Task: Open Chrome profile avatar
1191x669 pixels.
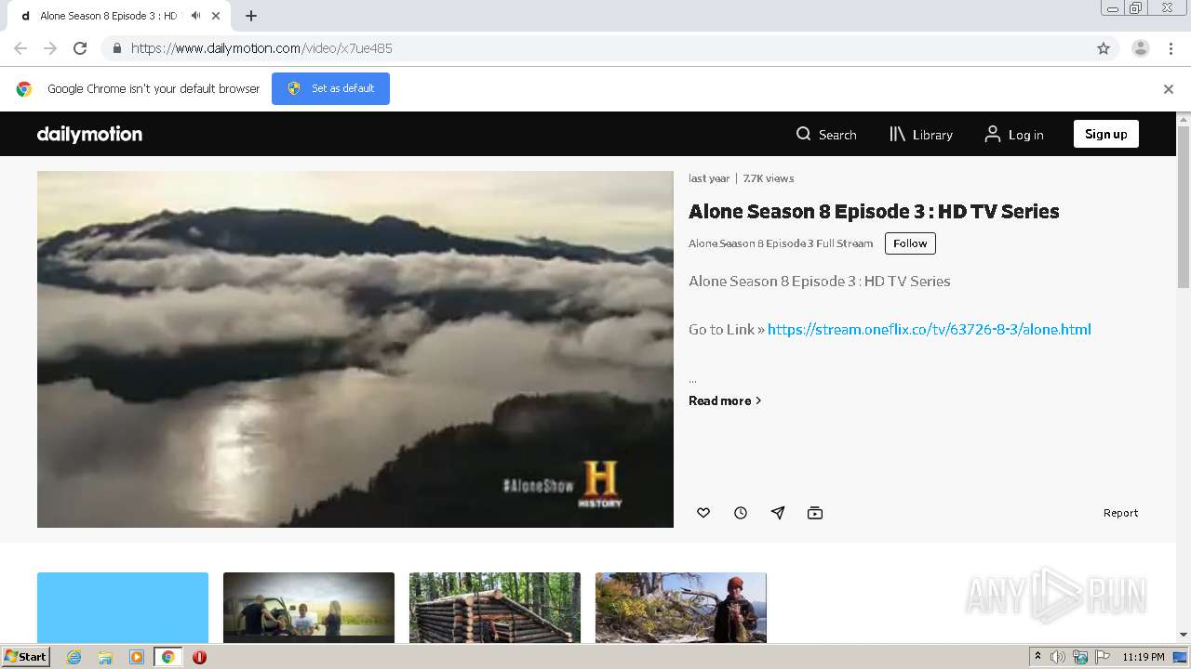Action: pos(1141,48)
